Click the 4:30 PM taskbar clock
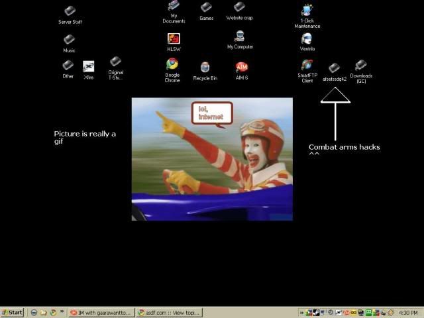424x318 pixels. click(x=408, y=313)
